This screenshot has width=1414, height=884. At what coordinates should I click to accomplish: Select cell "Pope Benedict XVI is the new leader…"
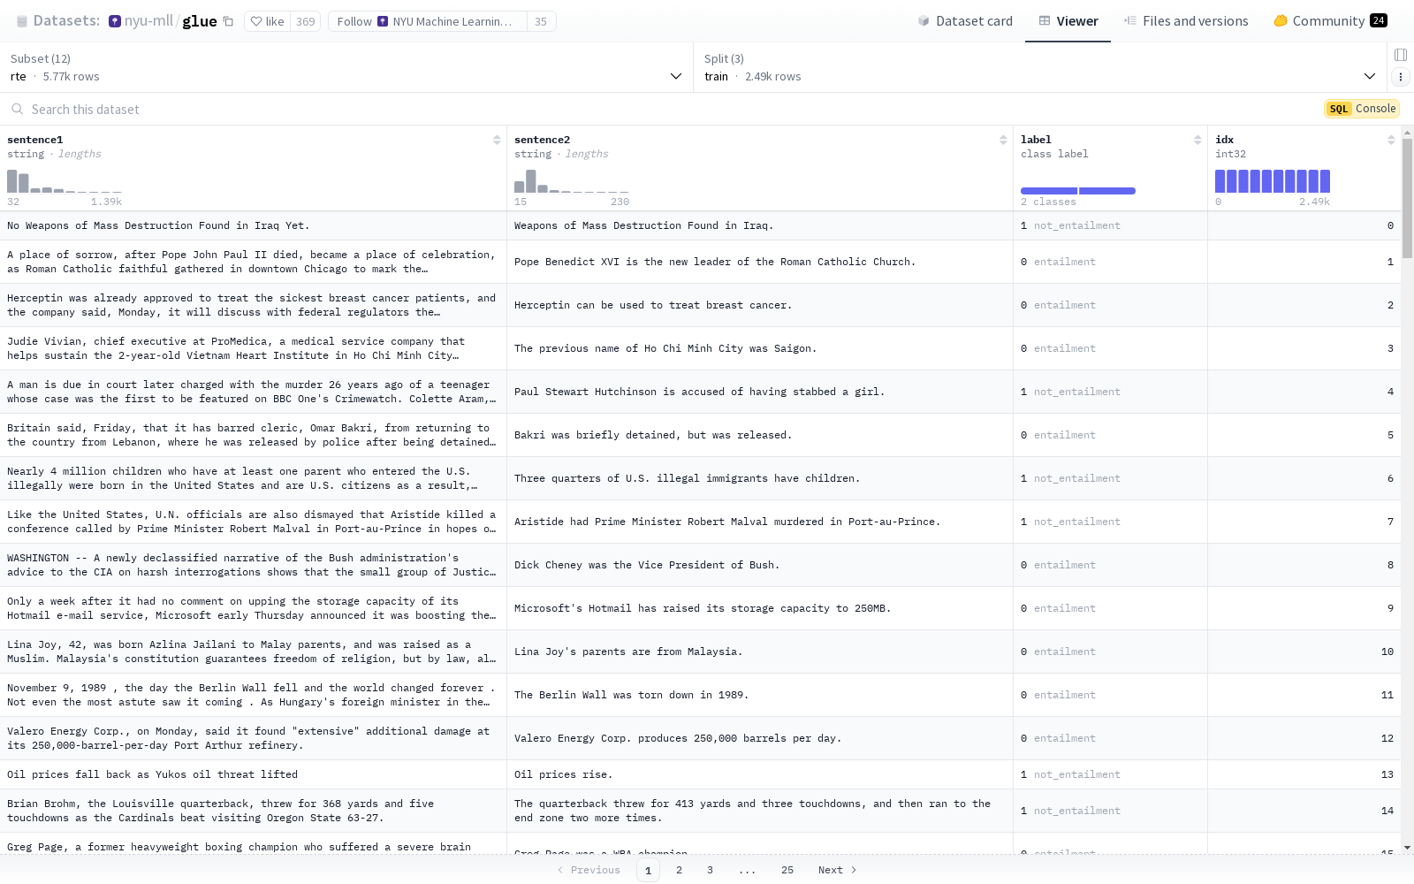coord(760,262)
